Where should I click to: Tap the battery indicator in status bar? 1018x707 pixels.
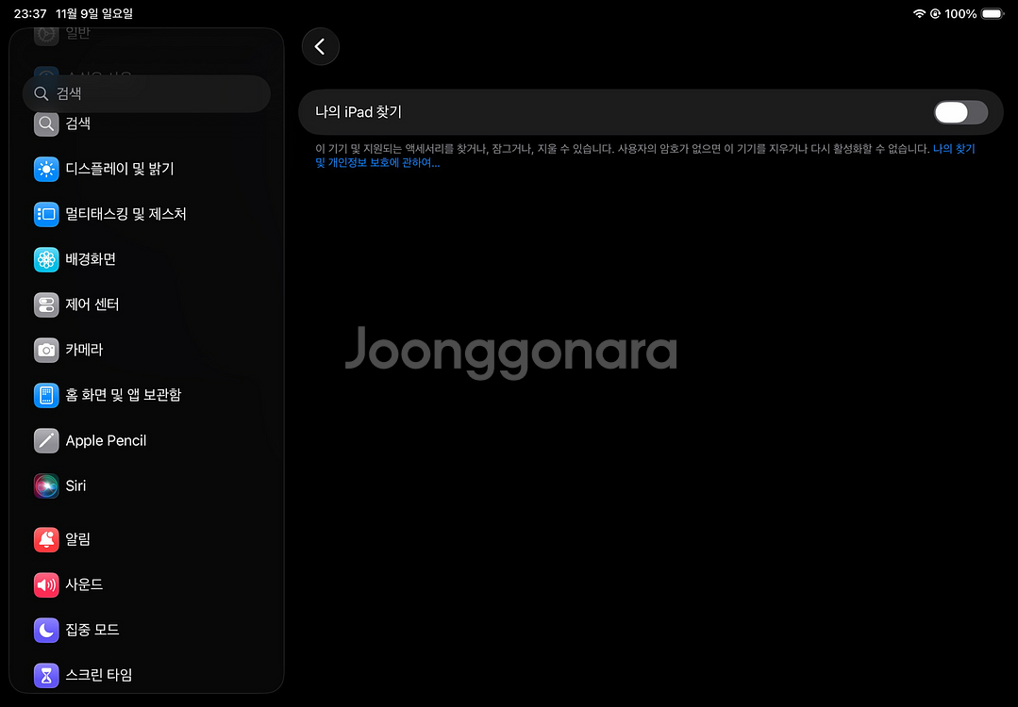pos(992,14)
